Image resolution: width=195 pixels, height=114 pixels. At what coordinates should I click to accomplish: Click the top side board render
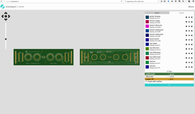tap(44, 57)
